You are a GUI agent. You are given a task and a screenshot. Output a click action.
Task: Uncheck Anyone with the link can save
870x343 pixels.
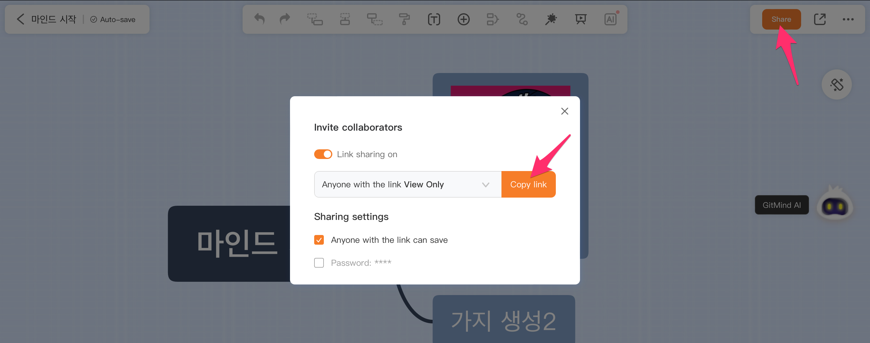point(319,240)
